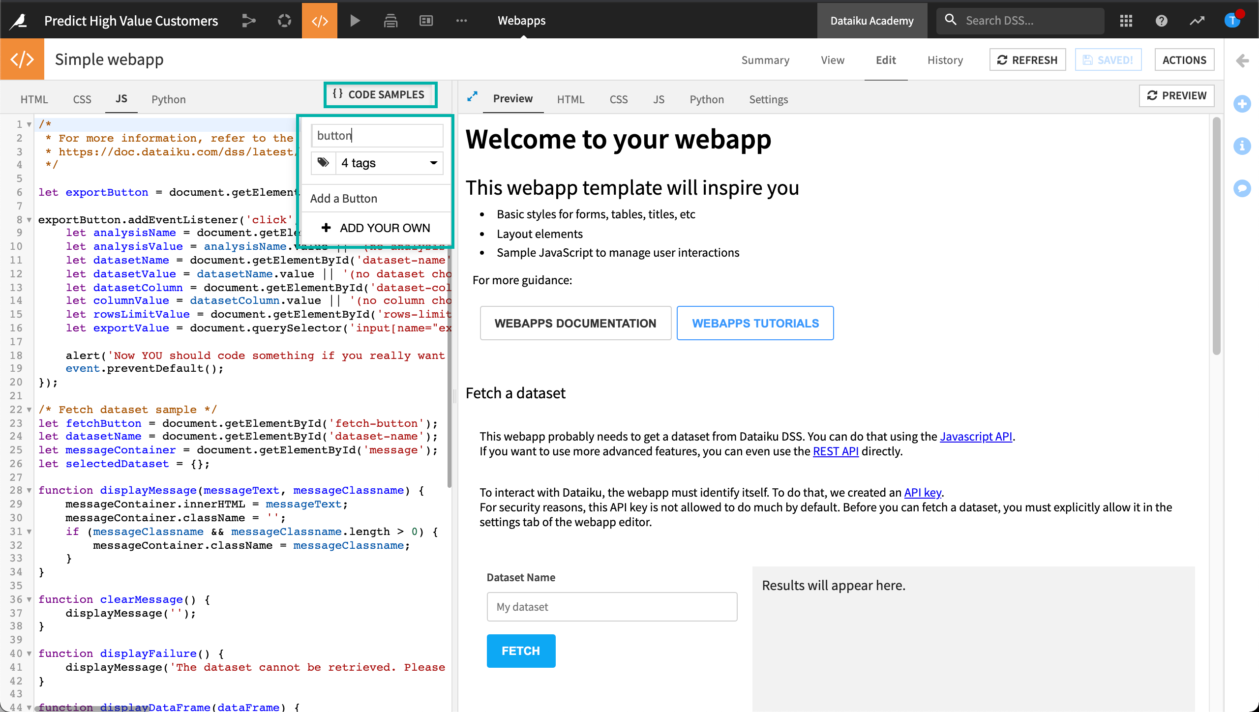1259x712 pixels.
Task: Click the Dataset Name input field
Action: click(x=611, y=606)
